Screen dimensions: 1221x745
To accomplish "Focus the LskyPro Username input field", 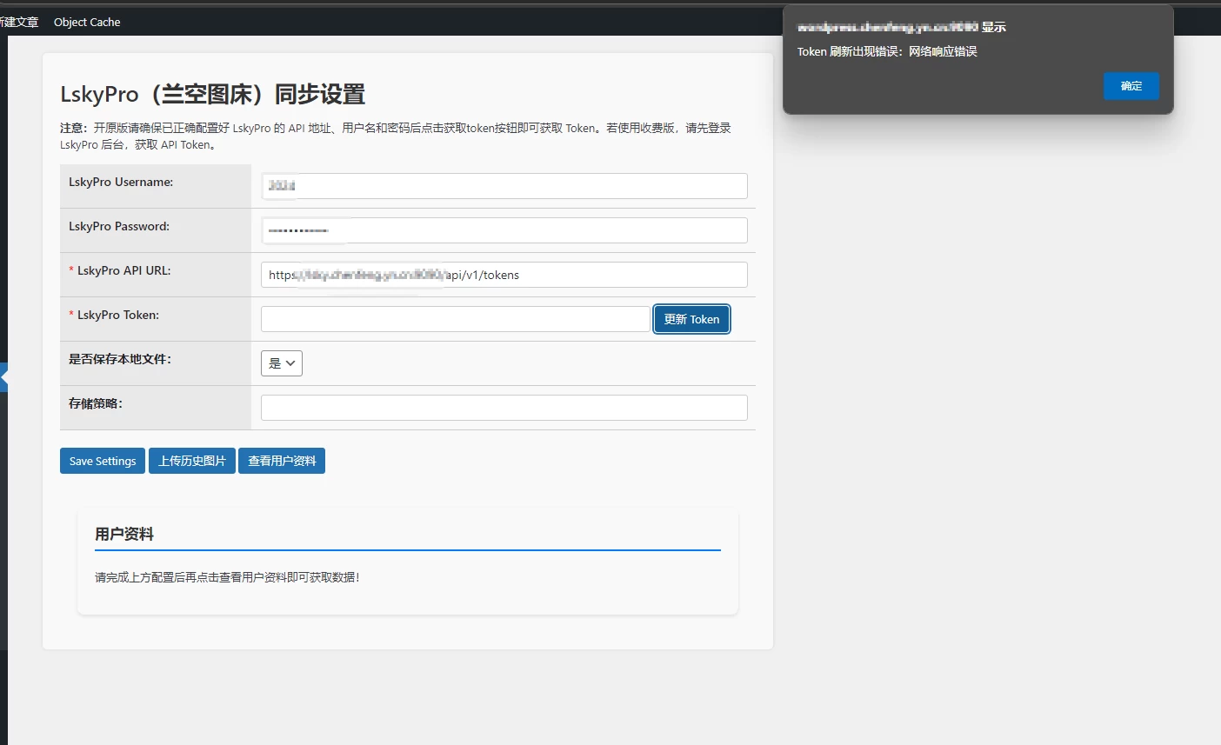I will pos(504,186).
